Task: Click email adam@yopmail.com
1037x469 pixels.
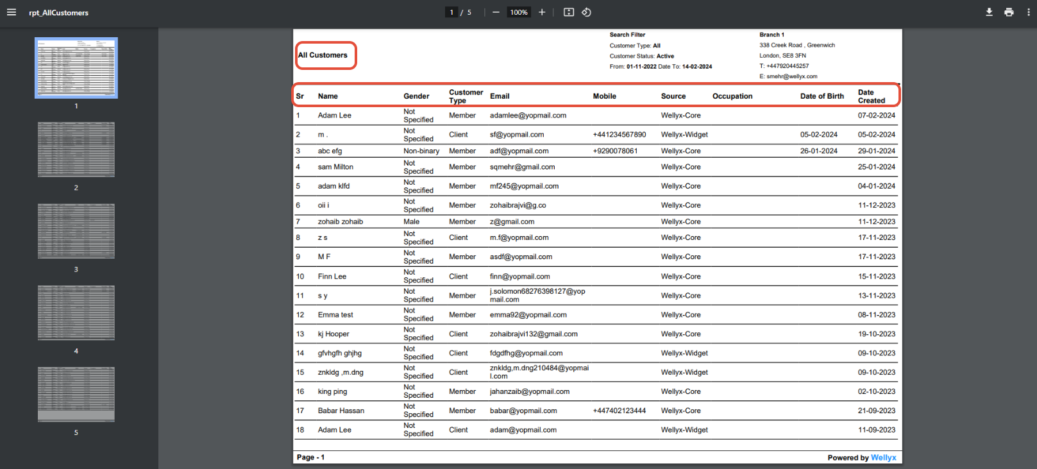Action: [523, 430]
